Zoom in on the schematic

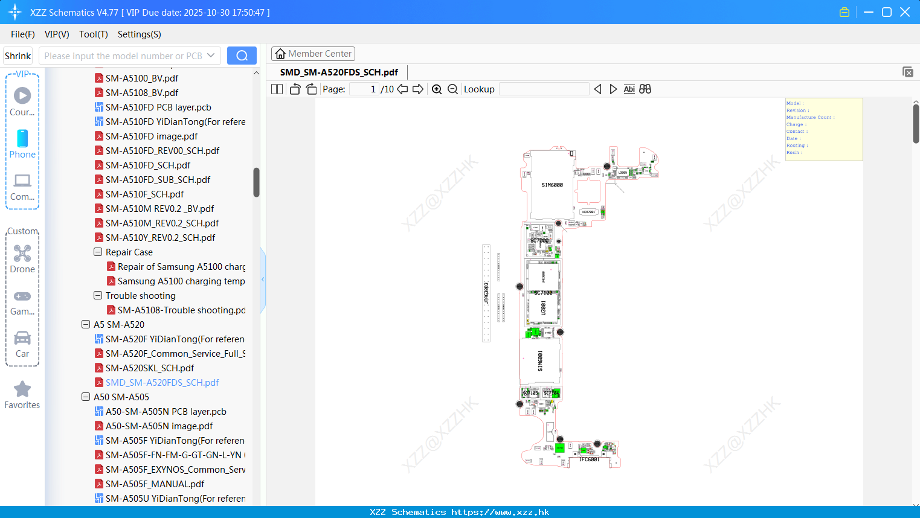click(x=437, y=89)
